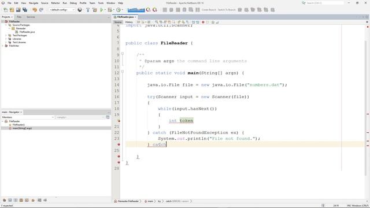The width and height of the screenshot is (370, 208).
Task: Open the default config dropdown
Action: pyautogui.click(x=62, y=10)
